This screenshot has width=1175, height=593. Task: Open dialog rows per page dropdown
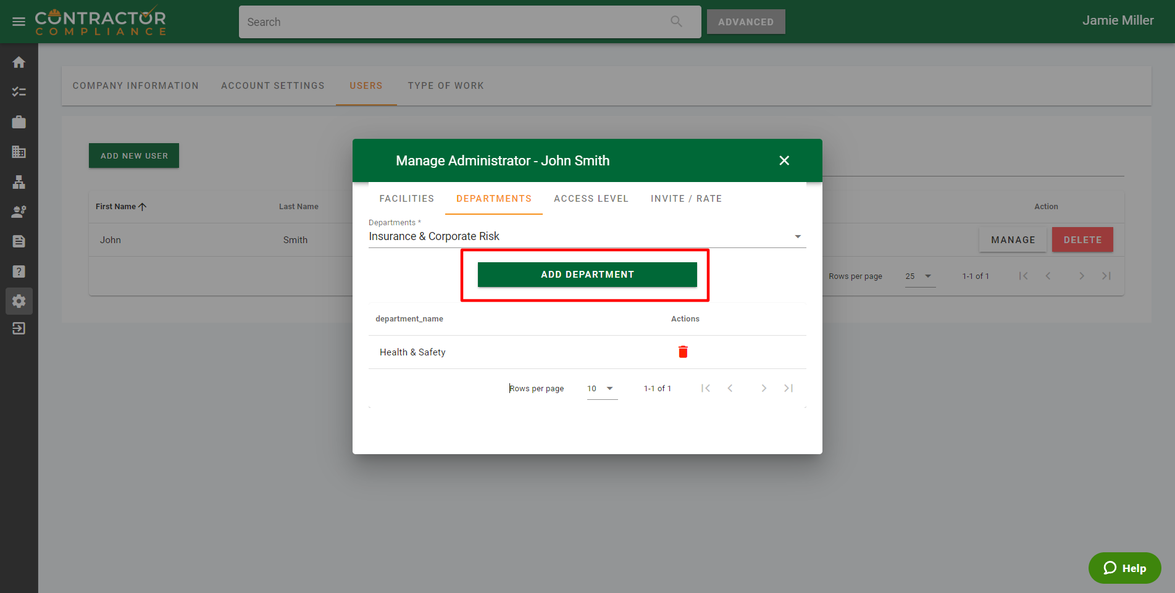coord(601,389)
